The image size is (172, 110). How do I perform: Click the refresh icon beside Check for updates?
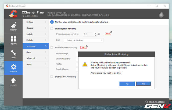(147, 102)
